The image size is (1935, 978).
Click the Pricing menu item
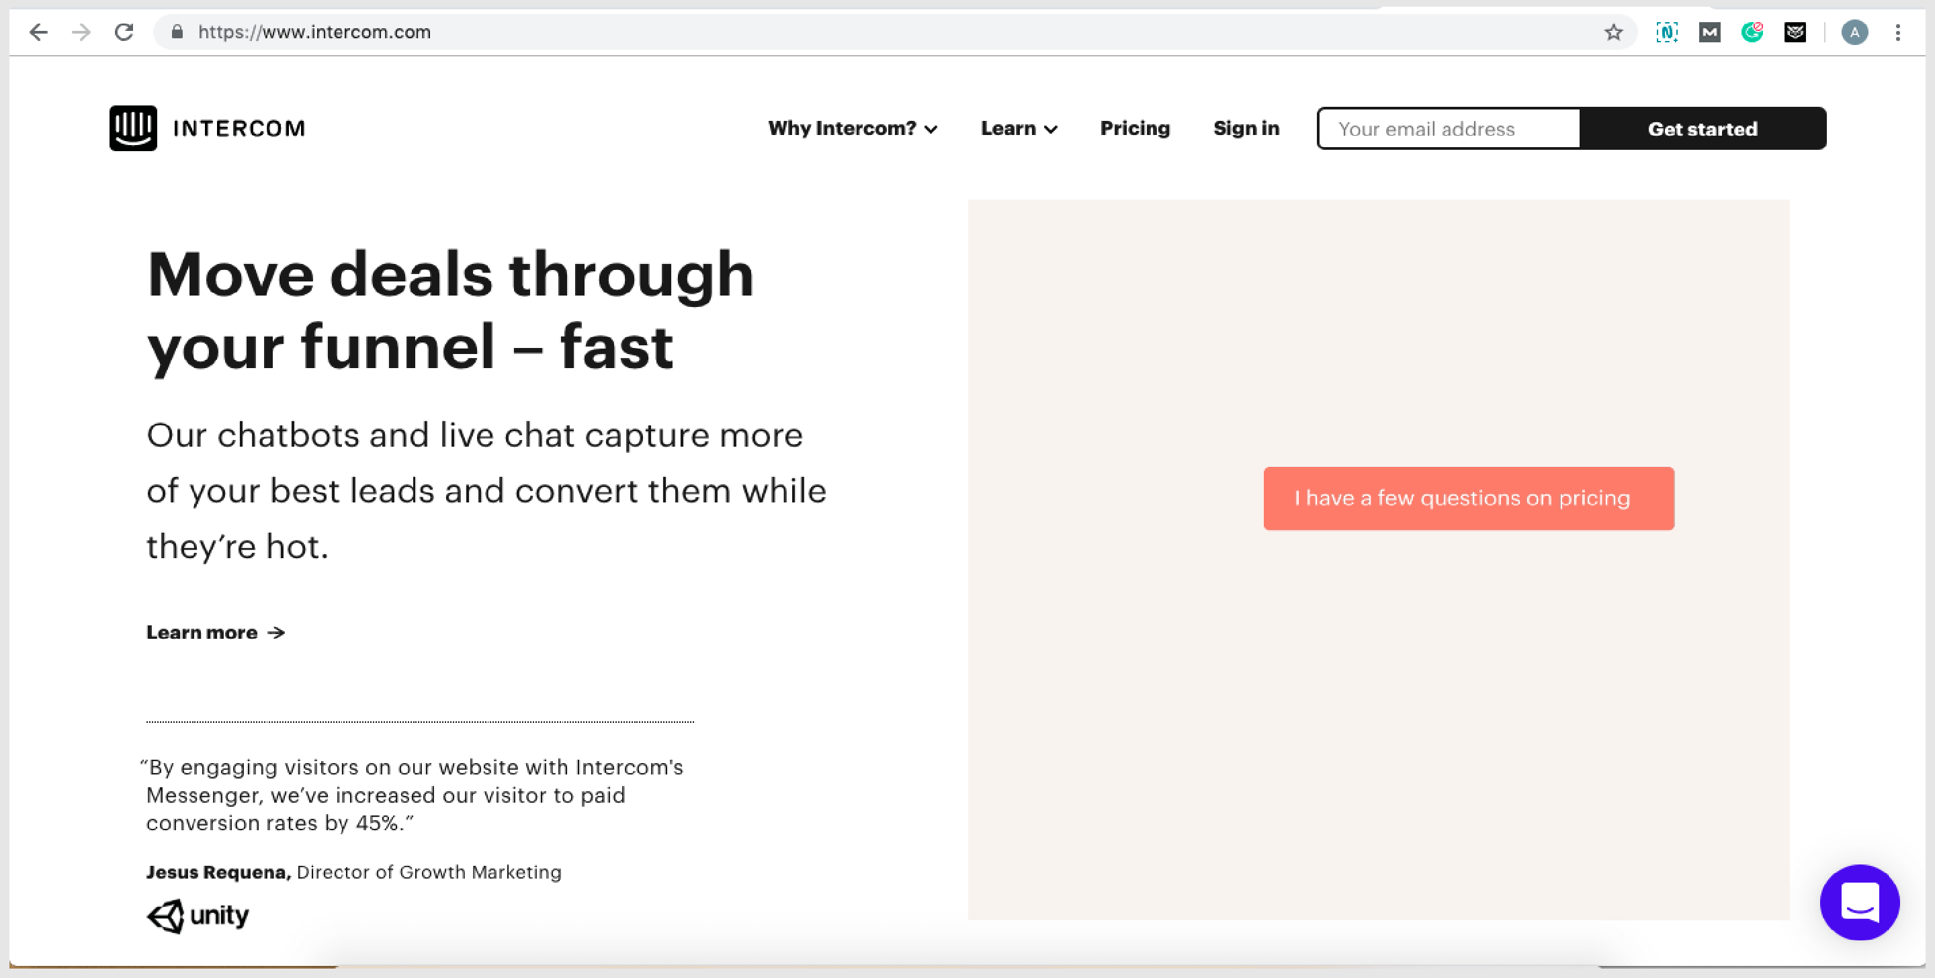(1133, 128)
